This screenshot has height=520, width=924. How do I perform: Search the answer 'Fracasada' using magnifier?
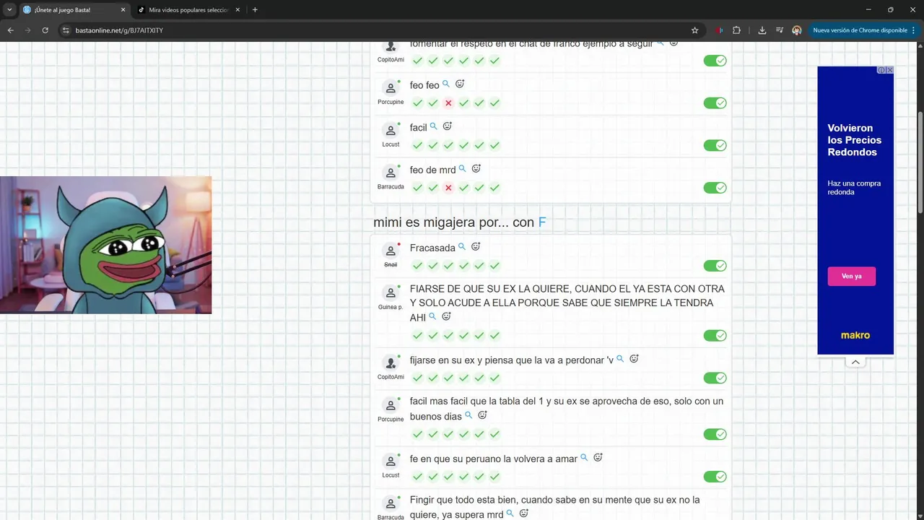click(x=462, y=247)
